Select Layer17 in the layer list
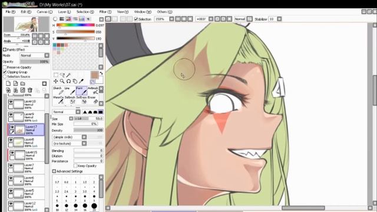Viewport: 377px width, 212px height. [26, 130]
